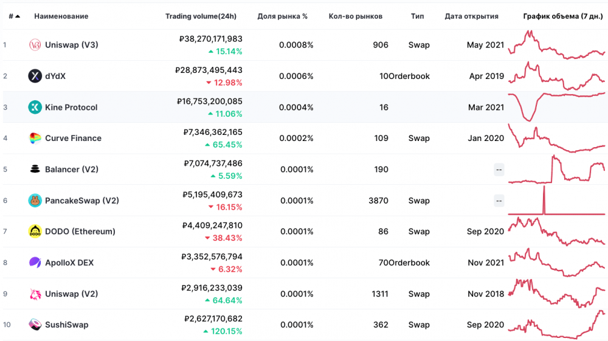Click the Uniswap (V3) logo icon

[x=35, y=45]
